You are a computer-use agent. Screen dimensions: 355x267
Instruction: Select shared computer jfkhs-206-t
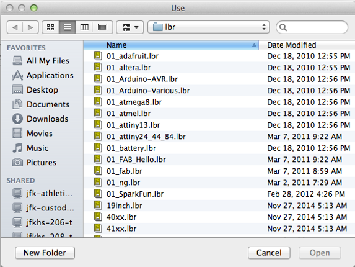(43, 222)
